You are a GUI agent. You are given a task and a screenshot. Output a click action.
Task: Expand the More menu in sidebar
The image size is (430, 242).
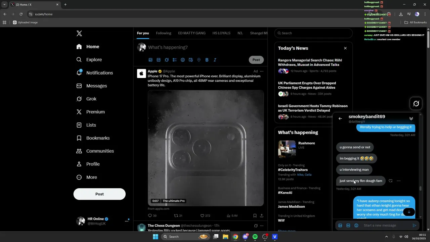86,177
